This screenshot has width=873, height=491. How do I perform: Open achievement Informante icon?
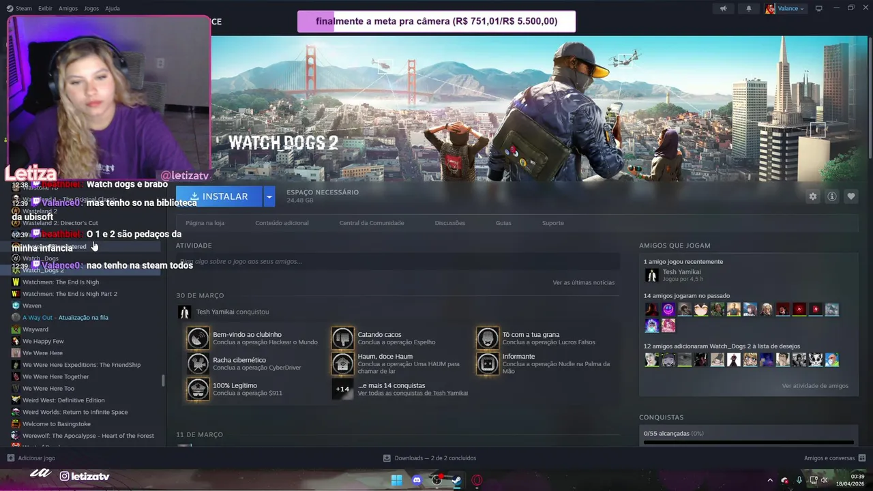(x=488, y=363)
